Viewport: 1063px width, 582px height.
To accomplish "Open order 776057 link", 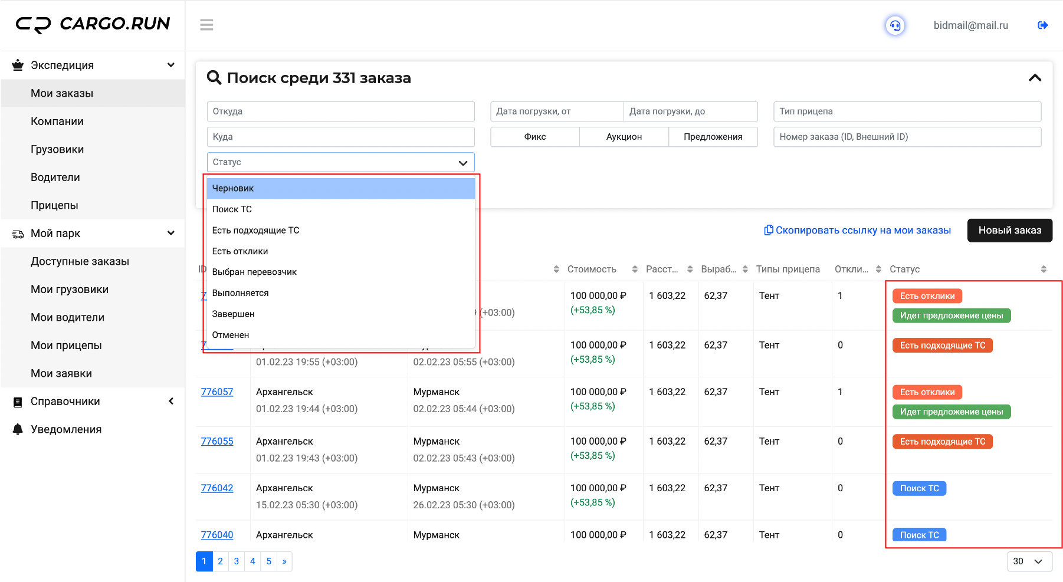I will pos(217,392).
